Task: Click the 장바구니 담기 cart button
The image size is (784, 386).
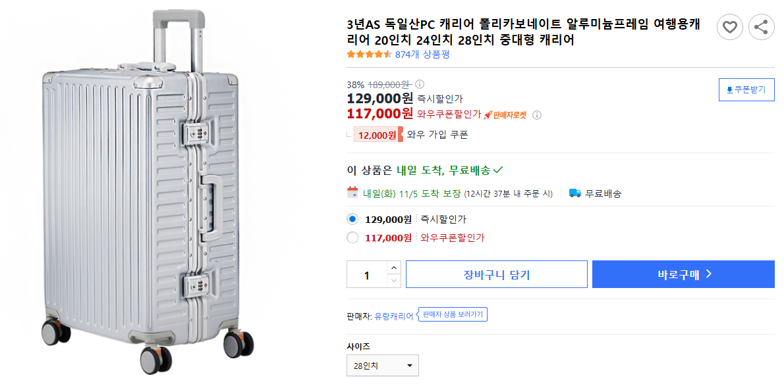Action: point(496,274)
